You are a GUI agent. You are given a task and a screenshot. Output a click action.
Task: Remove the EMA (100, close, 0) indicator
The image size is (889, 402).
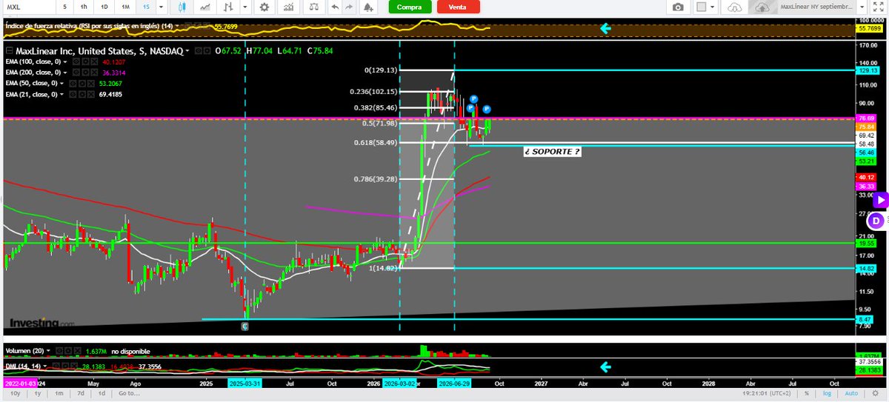click(x=95, y=62)
